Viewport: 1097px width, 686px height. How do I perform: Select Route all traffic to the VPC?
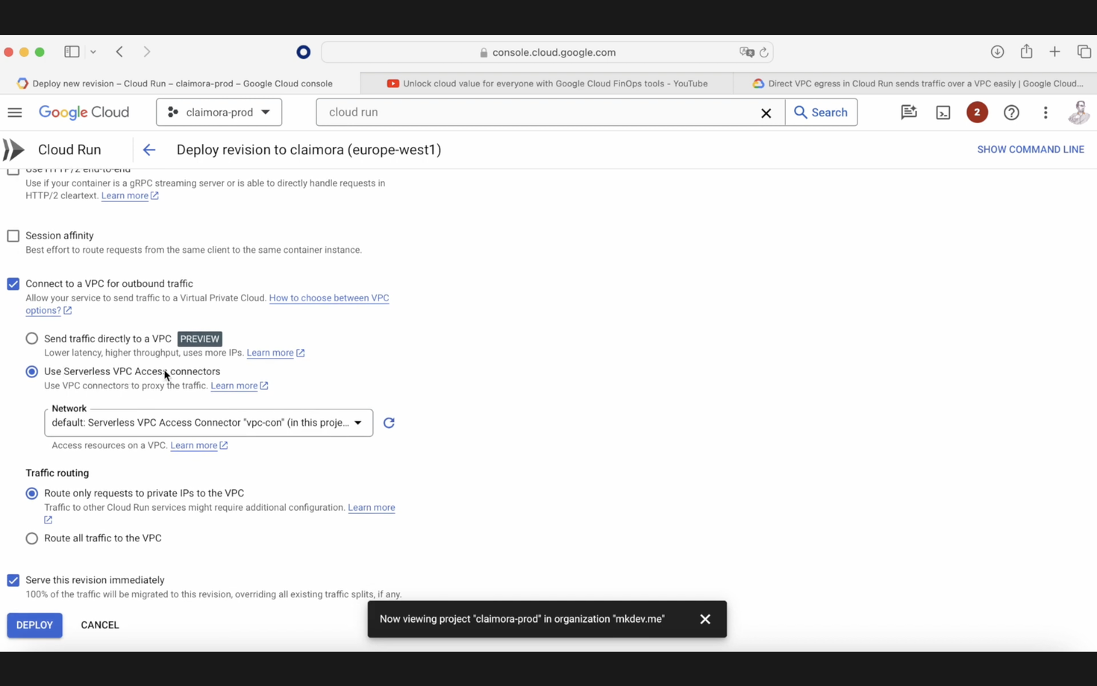[x=32, y=538]
